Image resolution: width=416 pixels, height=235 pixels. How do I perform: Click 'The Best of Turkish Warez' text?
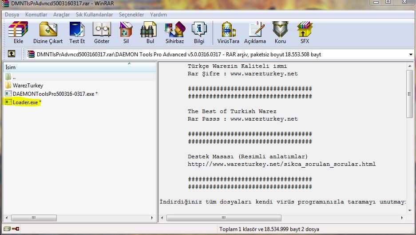[232, 111]
